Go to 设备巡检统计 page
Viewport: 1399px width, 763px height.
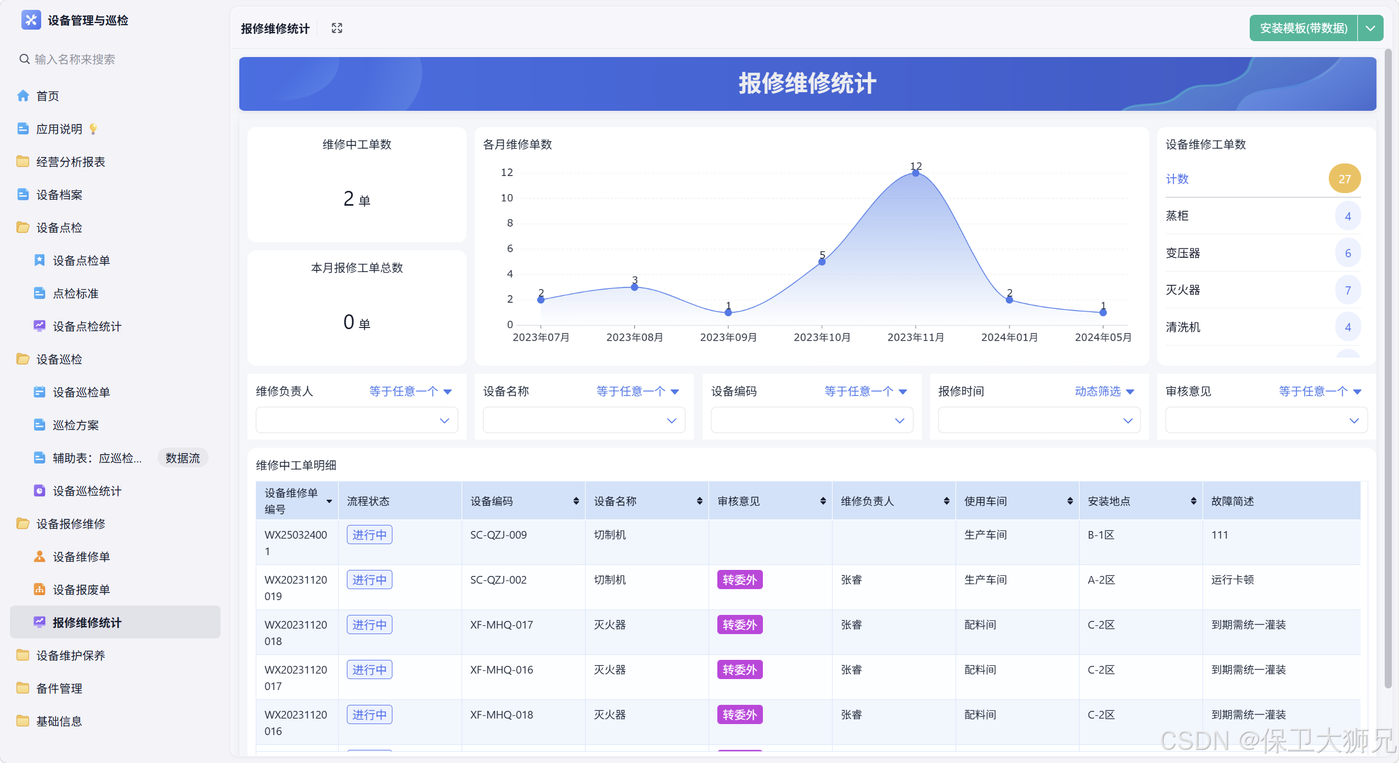point(115,491)
